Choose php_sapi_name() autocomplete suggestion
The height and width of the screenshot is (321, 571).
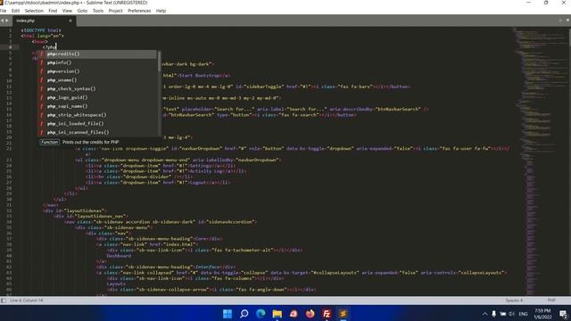pyautogui.click(x=97, y=106)
